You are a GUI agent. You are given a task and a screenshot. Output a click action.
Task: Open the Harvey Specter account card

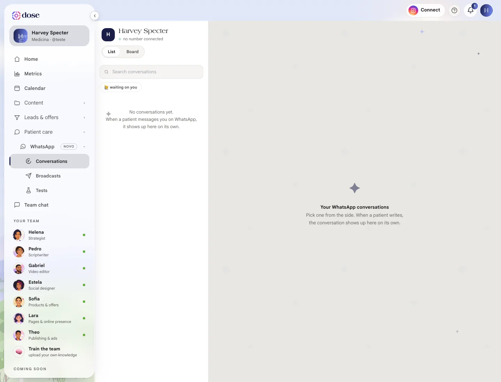coord(49,36)
